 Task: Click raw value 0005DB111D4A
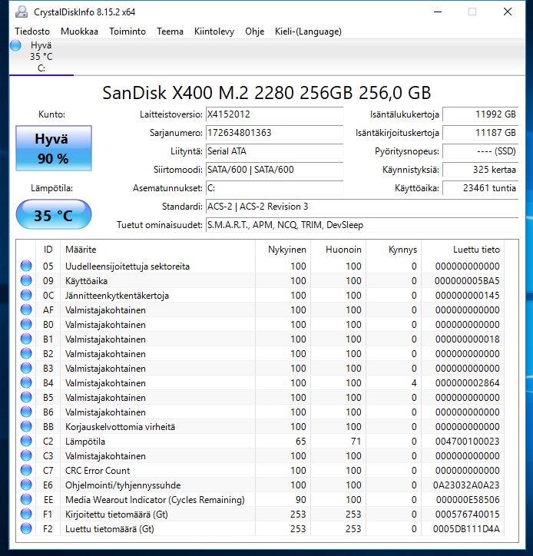466,528
